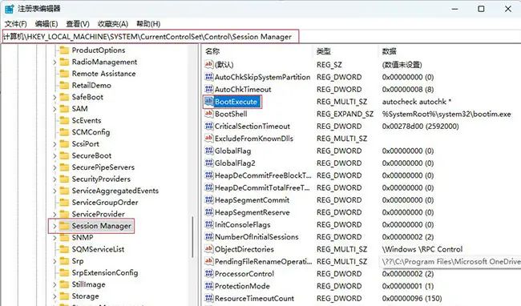Image resolution: width=521 pixels, height=306 pixels.
Task: Select the RetailDemo folder icon
Action: [64, 85]
